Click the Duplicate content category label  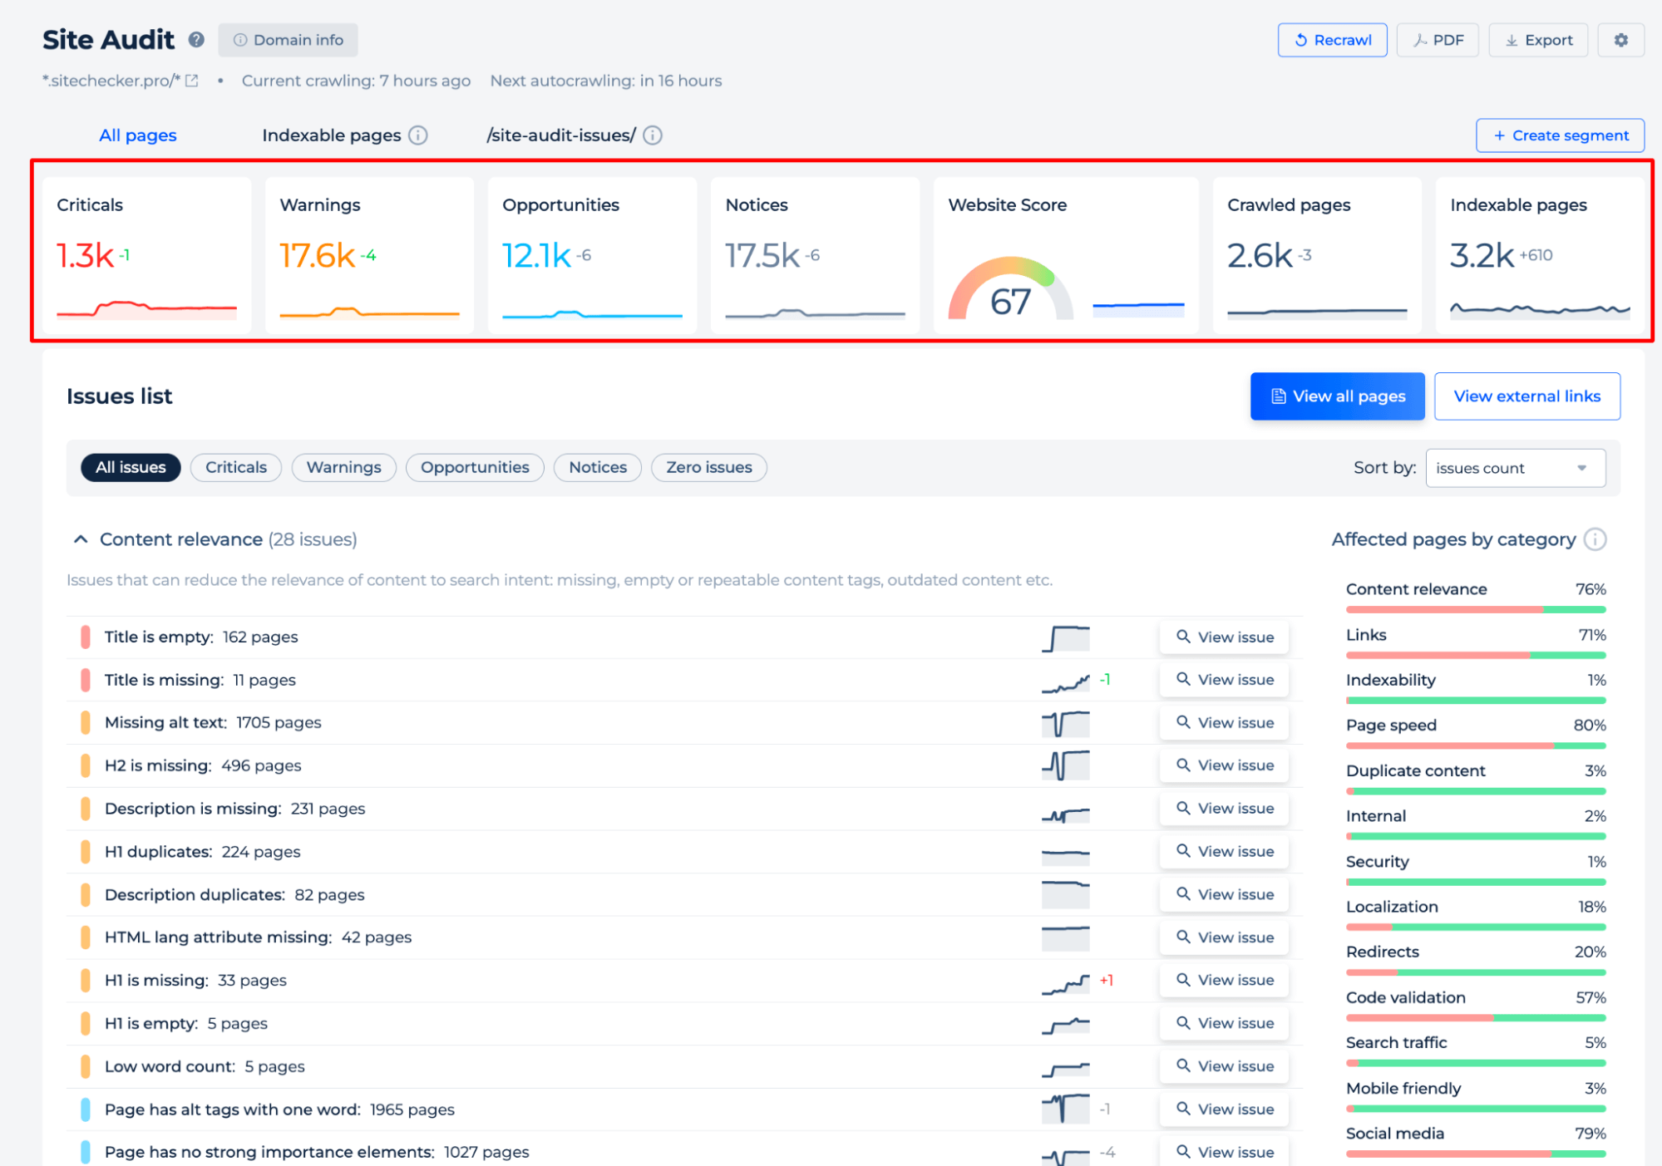tap(1415, 771)
